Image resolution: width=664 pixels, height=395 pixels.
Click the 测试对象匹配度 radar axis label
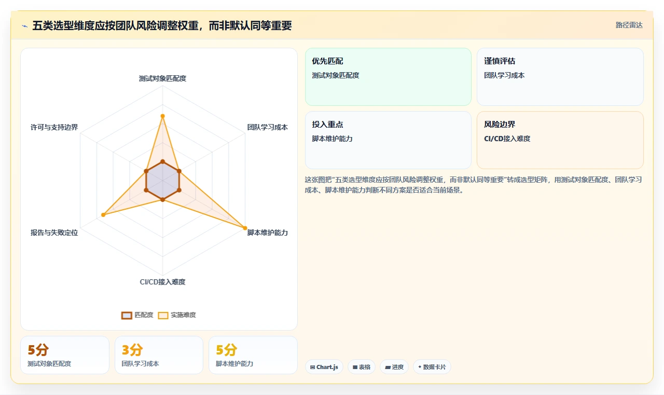tap(162, 78)
